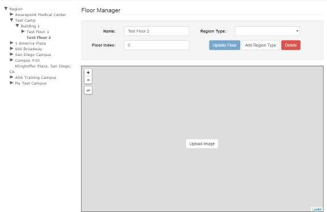Click the Upload Image button
Viewport: 327px width, 212px height.
(202, 143)
